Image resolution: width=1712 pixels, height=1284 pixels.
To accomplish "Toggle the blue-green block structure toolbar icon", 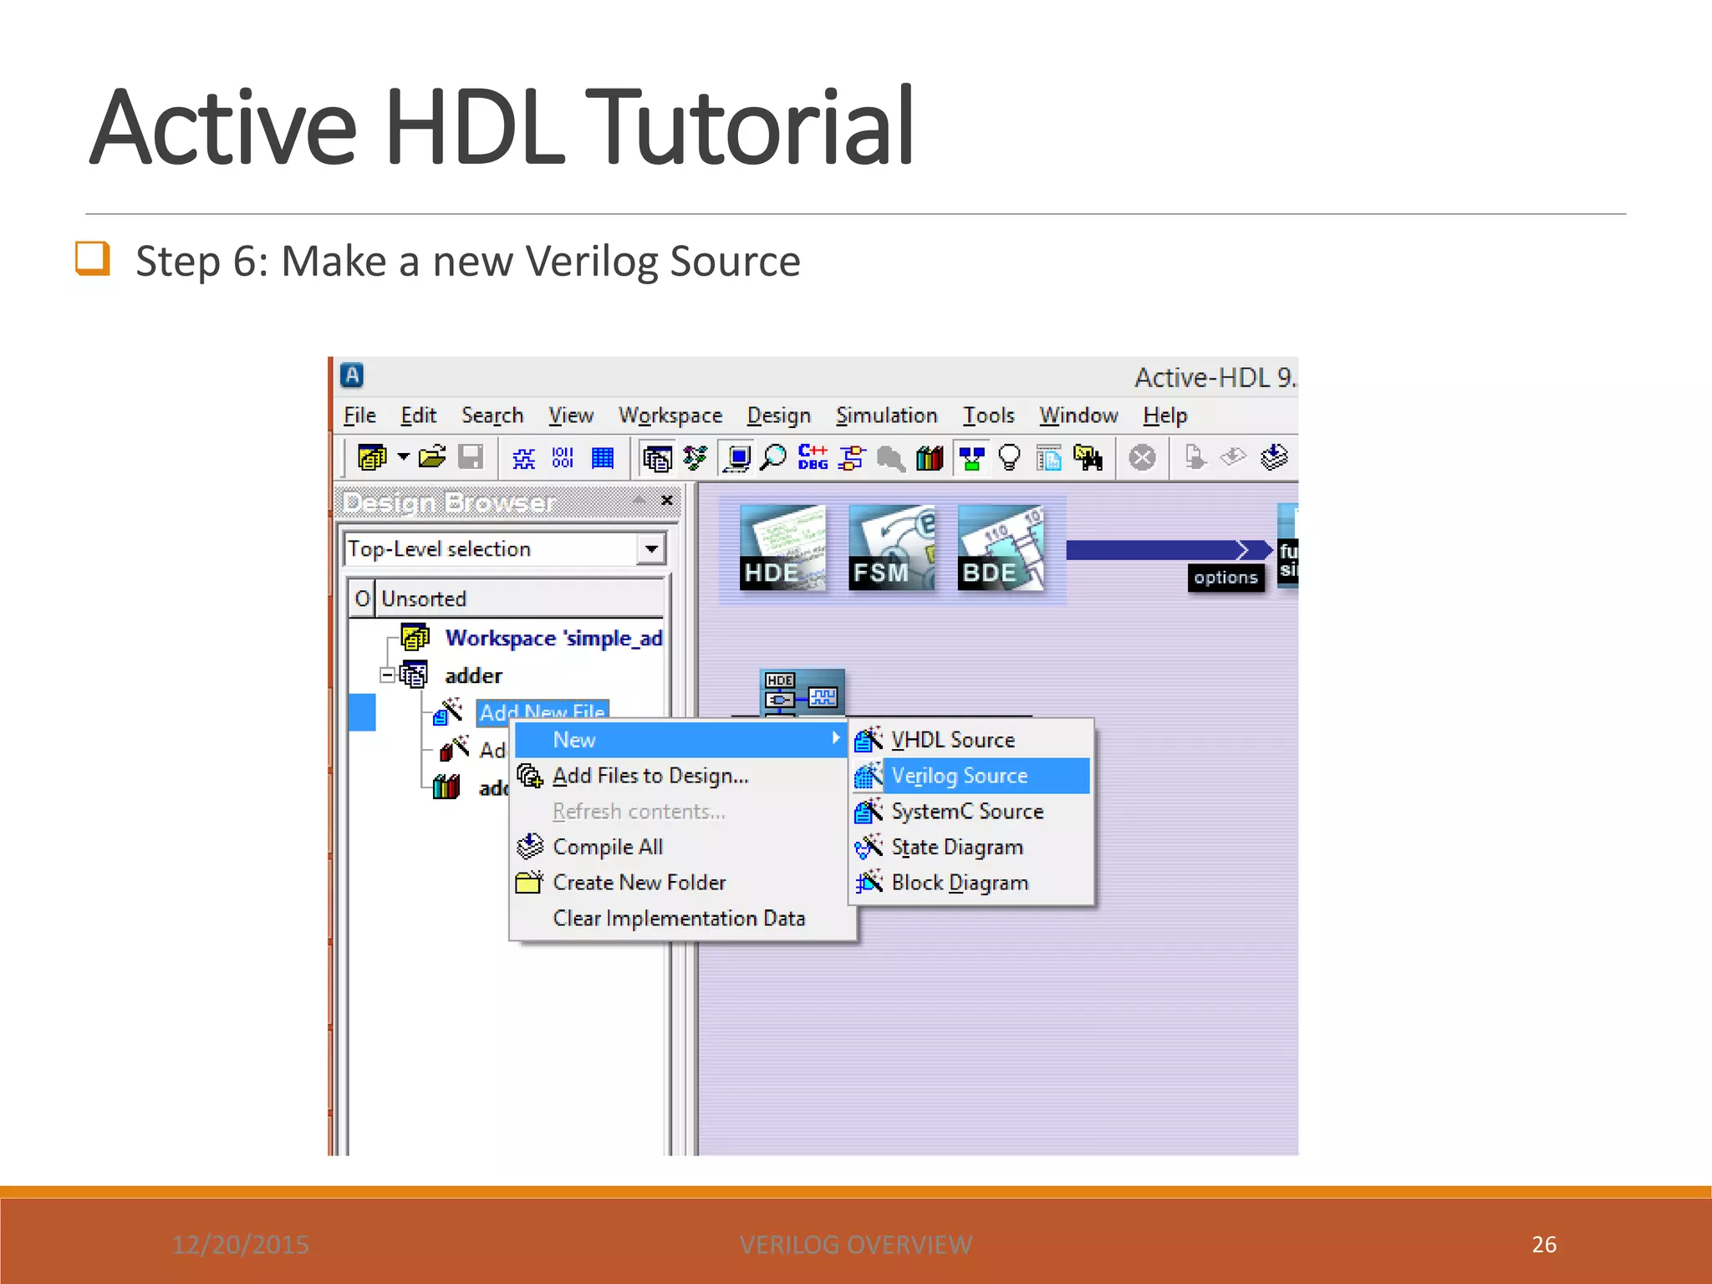I will pyautogui.click(x=971, y=458).
